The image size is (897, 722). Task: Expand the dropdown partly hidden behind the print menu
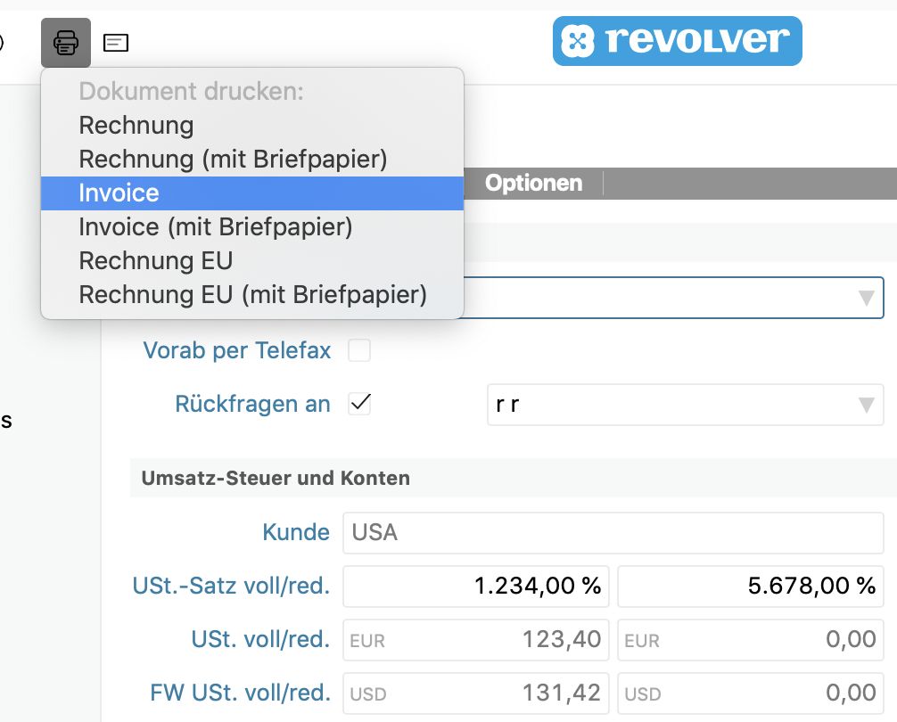coord(864,298)
